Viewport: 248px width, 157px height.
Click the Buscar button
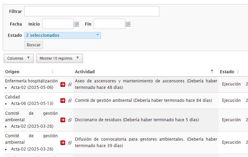coord(33,45)
